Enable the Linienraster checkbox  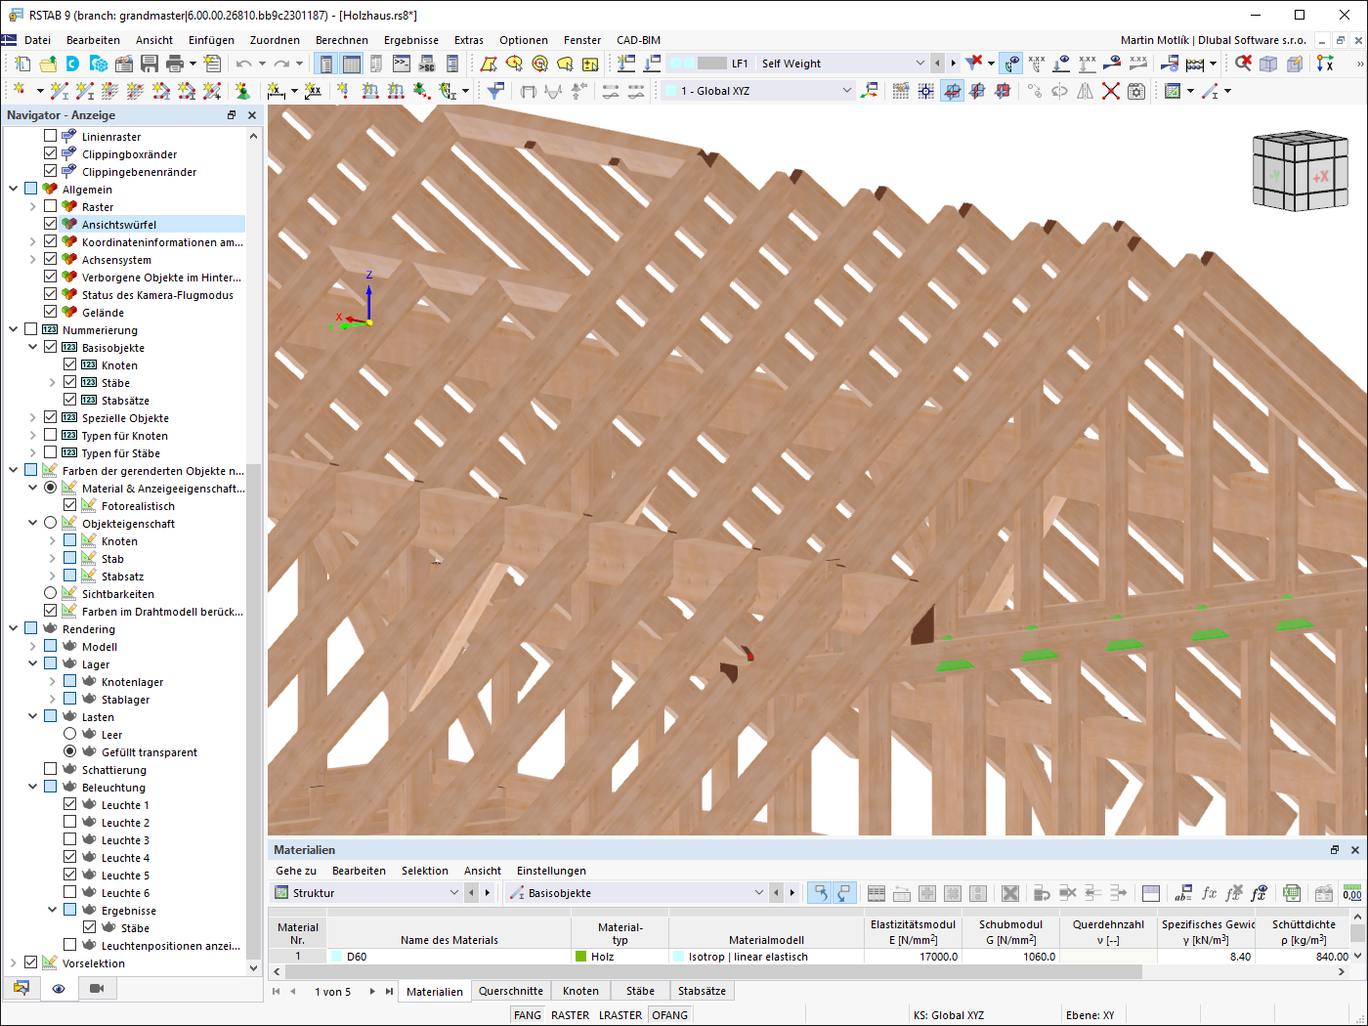pyautogui.click(x=50, y=136)
